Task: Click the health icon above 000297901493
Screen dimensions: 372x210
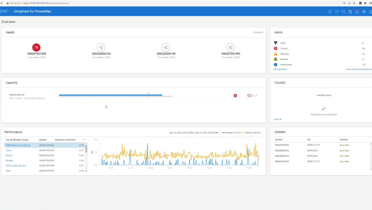Action: 231,48
